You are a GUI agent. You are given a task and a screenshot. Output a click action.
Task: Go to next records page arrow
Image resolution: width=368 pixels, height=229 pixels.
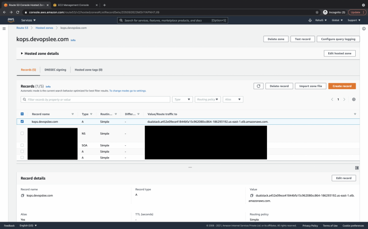pos(344,99)
